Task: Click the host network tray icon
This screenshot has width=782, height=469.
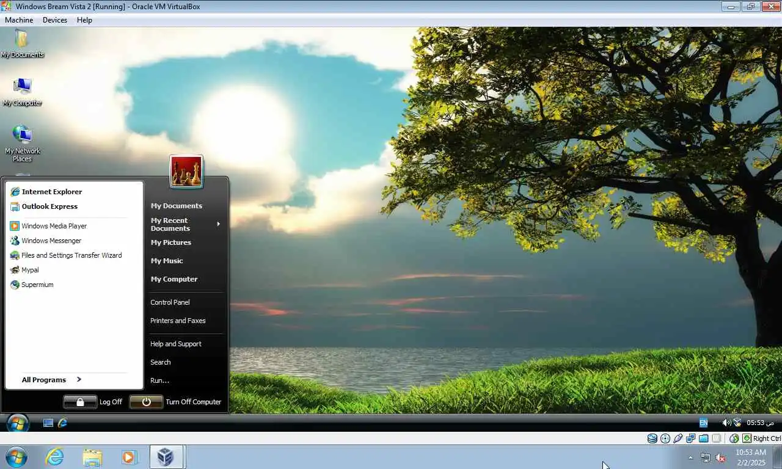Action: pyautogui.click(x=706, y=457)
